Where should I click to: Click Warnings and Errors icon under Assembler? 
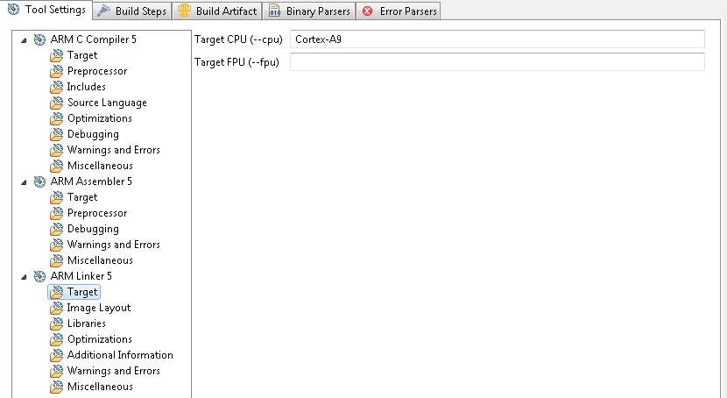click(57, 245)
